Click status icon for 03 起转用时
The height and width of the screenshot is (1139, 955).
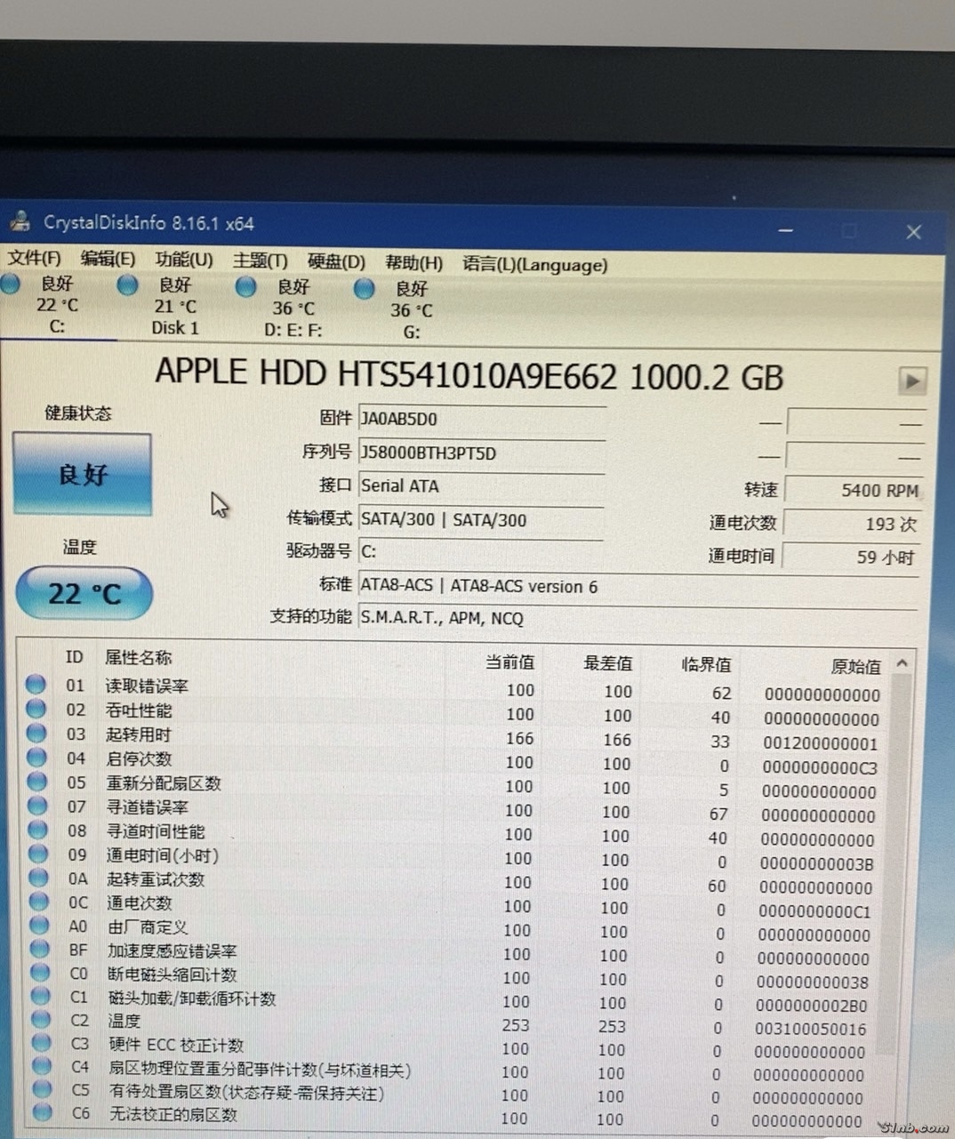coord(36,734)
